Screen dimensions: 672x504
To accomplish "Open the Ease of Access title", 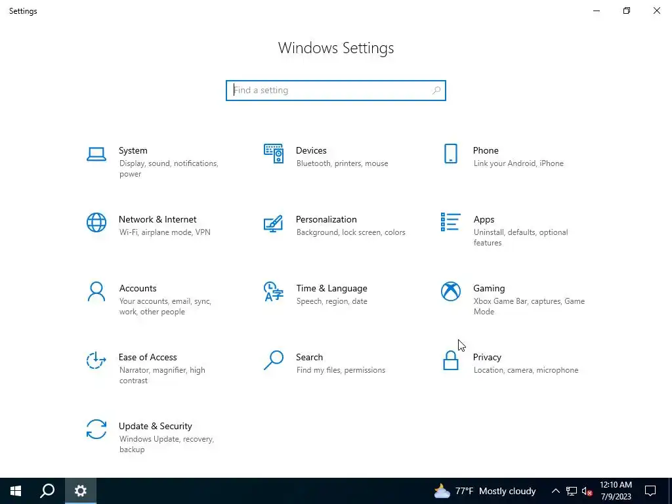I will tap(148, 358).
